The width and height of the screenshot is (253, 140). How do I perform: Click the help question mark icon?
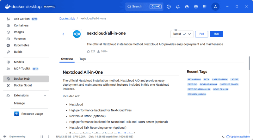[169, 7]
